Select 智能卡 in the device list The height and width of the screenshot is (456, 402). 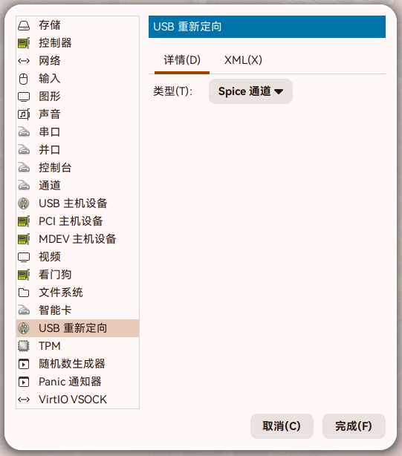tap(78, 310)
